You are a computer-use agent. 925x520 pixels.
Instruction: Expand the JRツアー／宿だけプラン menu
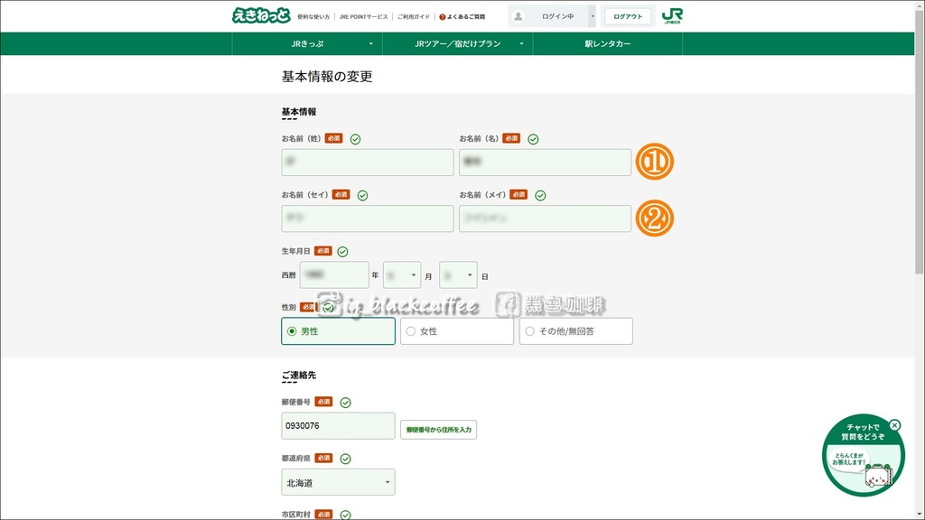(x=458, y=43)
